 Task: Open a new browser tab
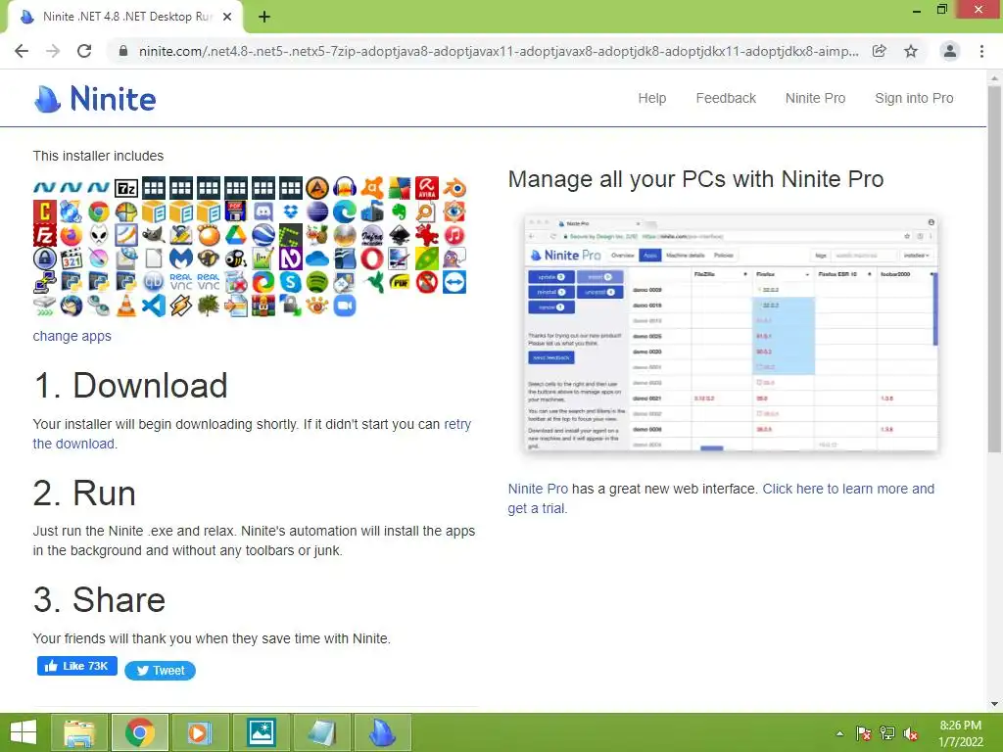click(x=264, y=17)
